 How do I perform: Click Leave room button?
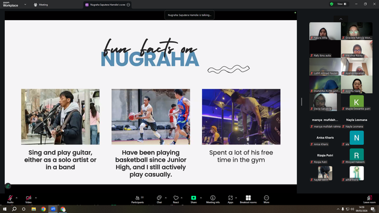click(370, 199)
